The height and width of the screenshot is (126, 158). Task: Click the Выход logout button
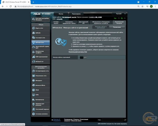(61, 14)
